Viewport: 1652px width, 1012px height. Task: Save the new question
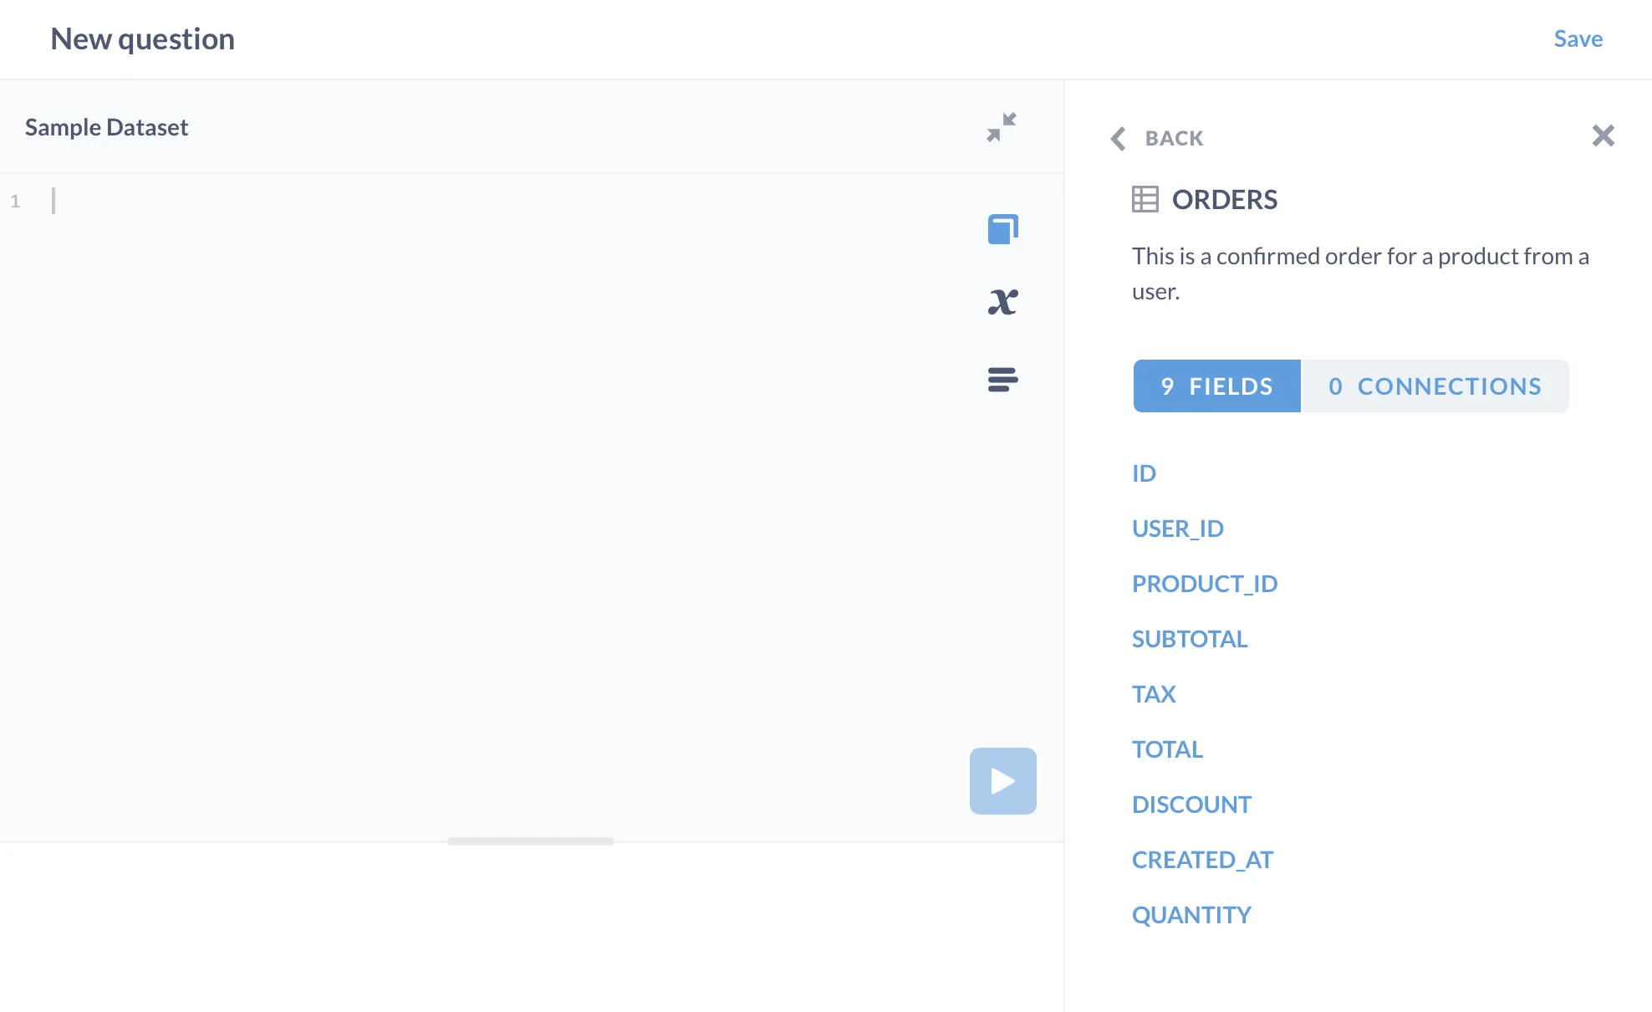coord(1578,38)
